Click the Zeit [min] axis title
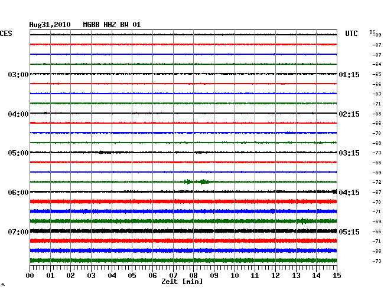The image size is (384, 291). pyautogui.click(x=182, y=282)
